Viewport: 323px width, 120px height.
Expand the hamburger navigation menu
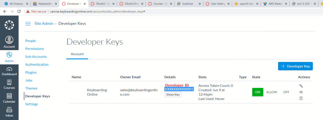point(28,23)
